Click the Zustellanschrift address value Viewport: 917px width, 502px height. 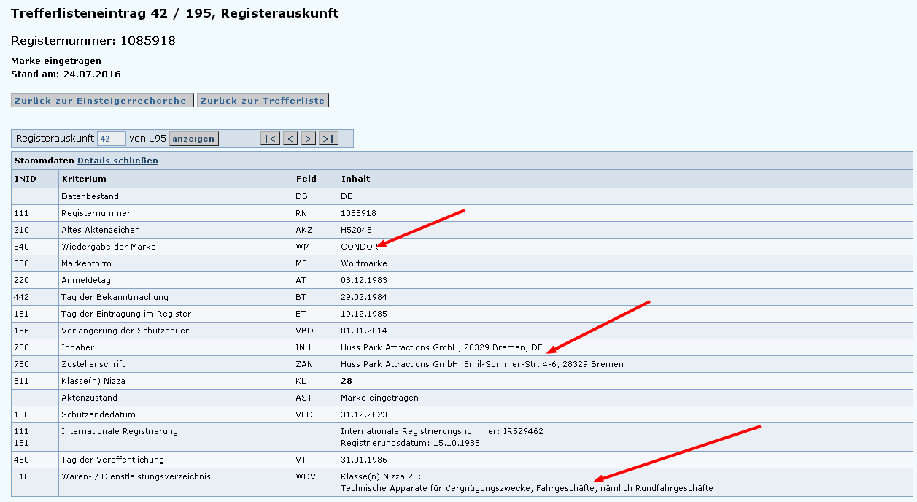click(481, 364)
